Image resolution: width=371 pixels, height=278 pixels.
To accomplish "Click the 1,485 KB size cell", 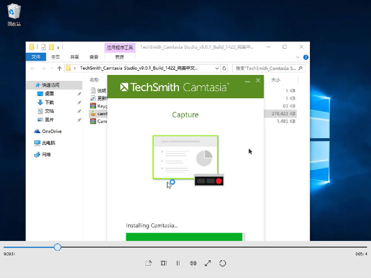I will [x=286, y=121].
